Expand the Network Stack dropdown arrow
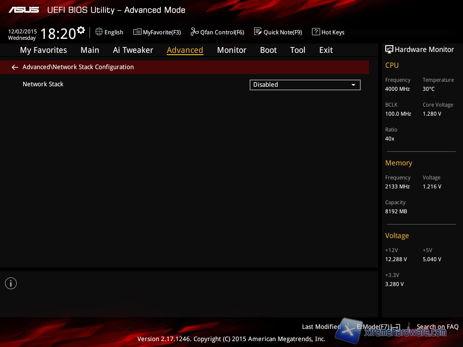Screen dimensions: 463x347 [x=353, y=85]
